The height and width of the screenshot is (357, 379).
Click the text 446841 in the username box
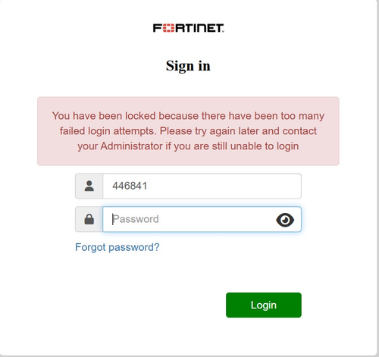(x=130, y=186)
